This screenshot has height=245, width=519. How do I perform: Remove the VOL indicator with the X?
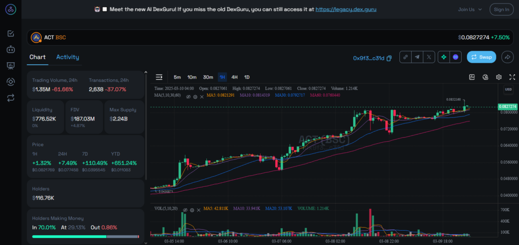199,210
